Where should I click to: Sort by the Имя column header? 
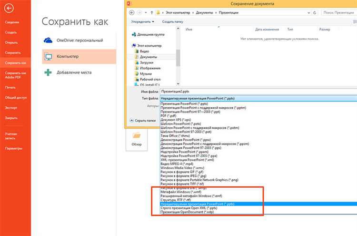pos(189,30)
